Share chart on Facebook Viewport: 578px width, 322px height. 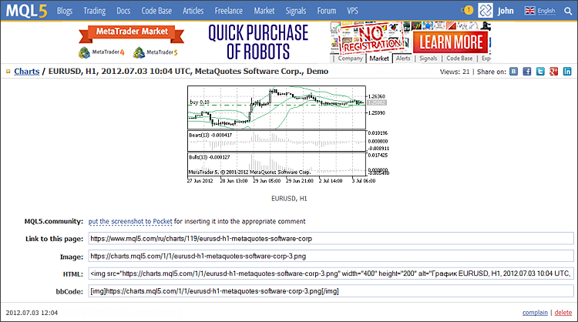[527, 72]
